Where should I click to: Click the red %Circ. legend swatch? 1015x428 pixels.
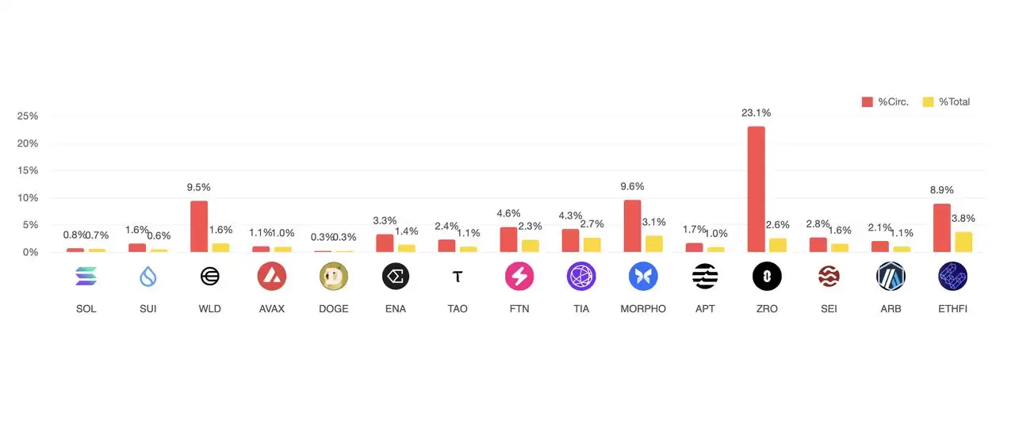(x=867, y=101)
